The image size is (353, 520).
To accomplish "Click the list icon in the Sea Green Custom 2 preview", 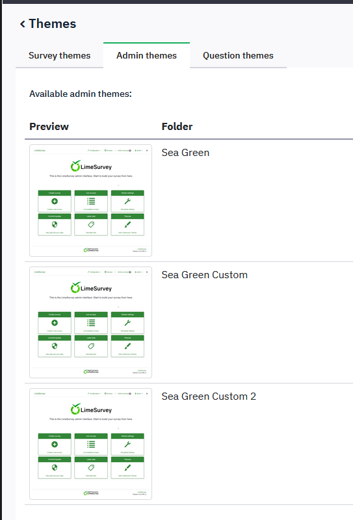I will (91, 444).
